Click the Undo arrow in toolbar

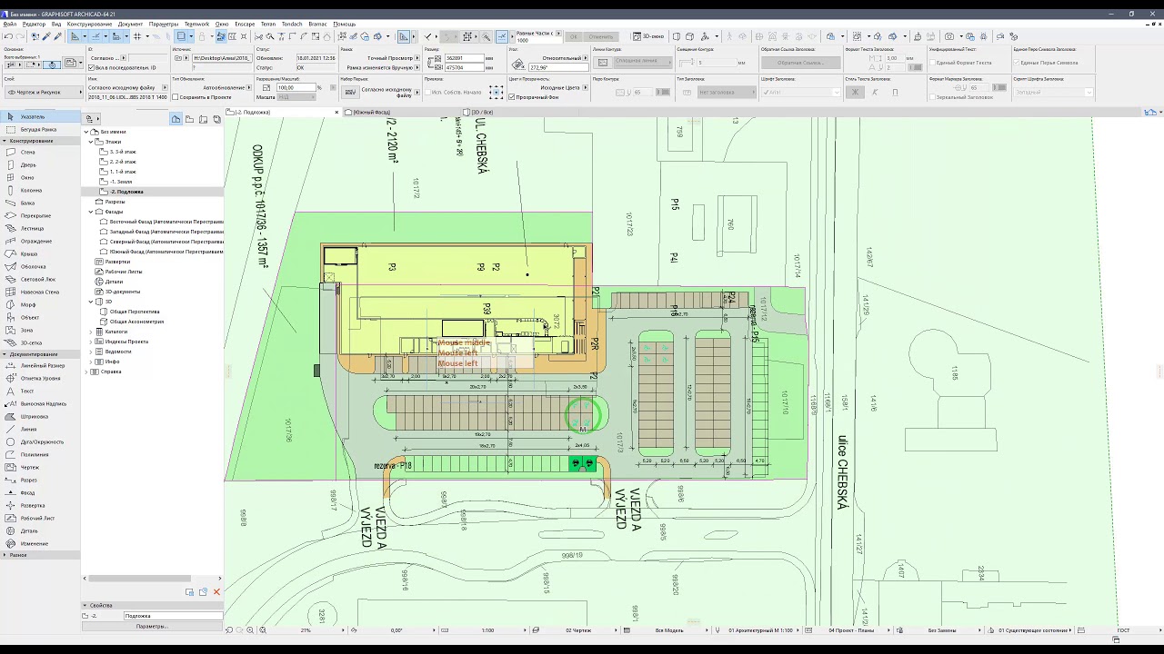(x=8, y=36)
